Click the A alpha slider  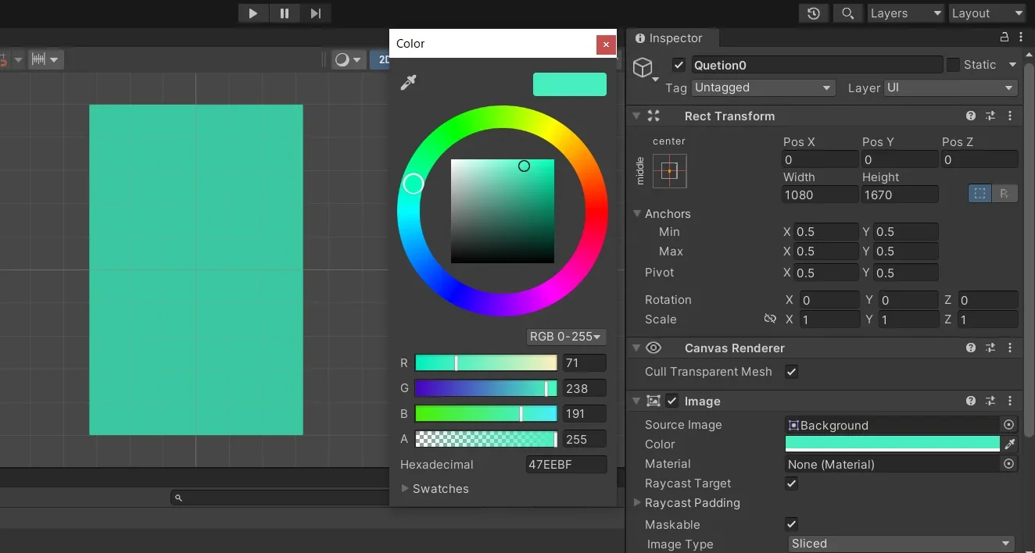[486, 439]
